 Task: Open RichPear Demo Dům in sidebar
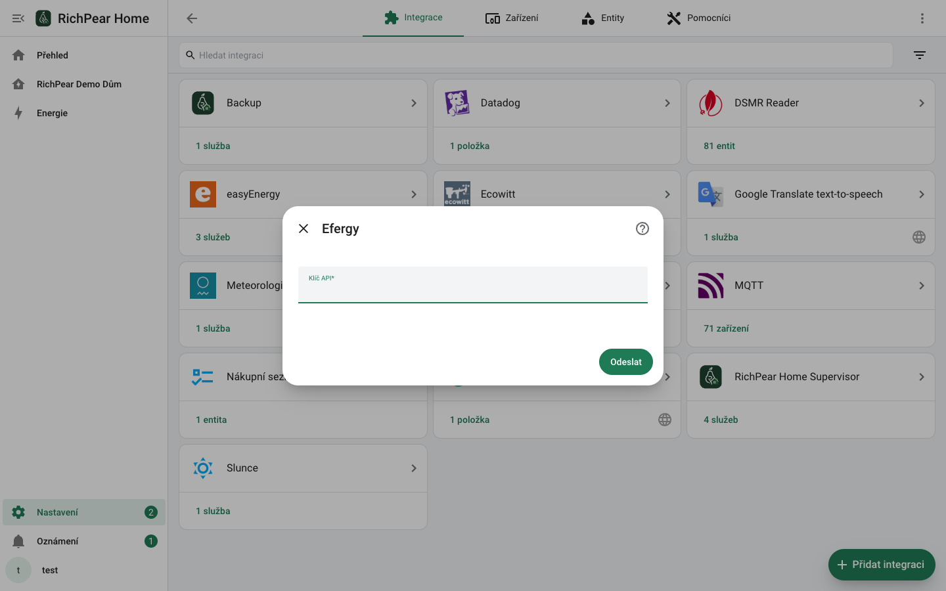point(84,84)
